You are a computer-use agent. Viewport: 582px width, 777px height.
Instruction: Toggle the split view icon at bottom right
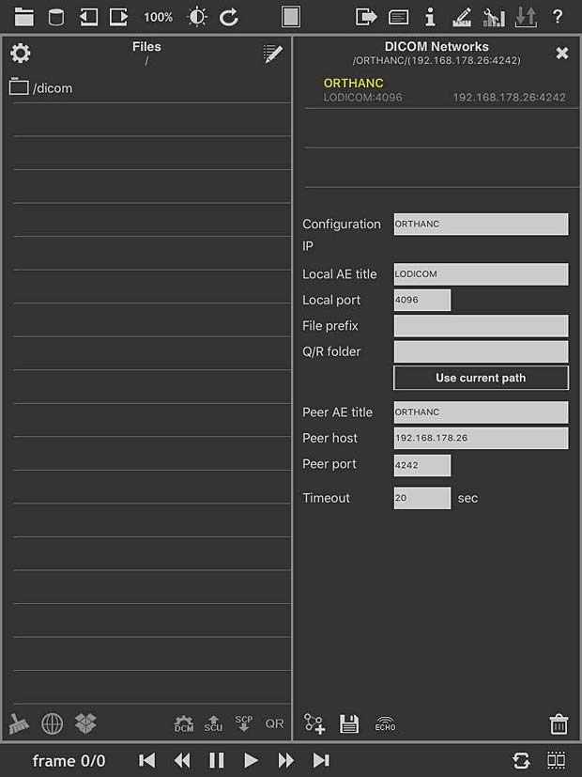point(557,760)
